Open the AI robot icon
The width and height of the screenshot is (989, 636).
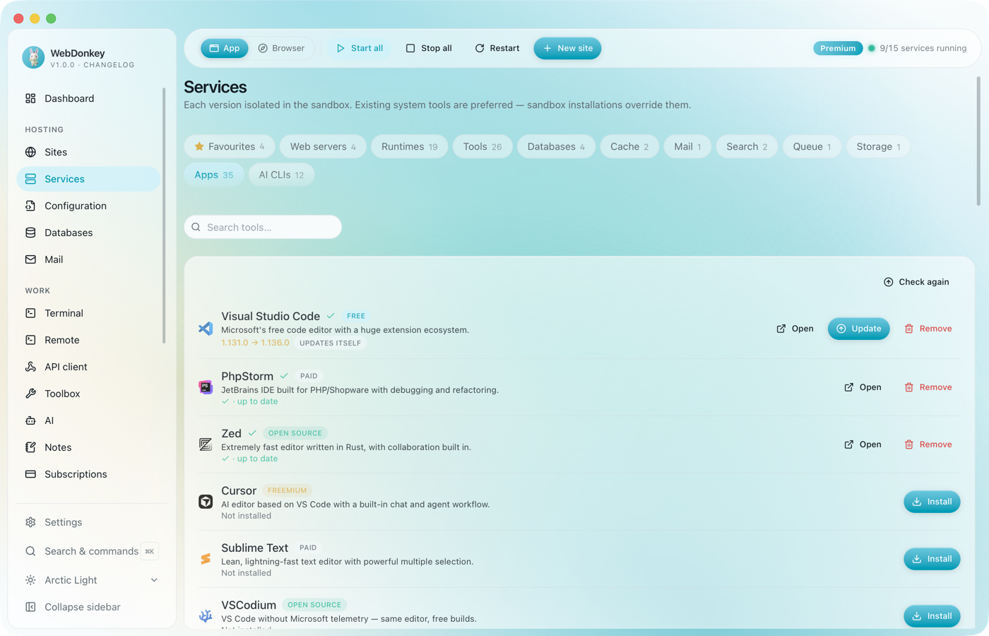coord(30,420)
